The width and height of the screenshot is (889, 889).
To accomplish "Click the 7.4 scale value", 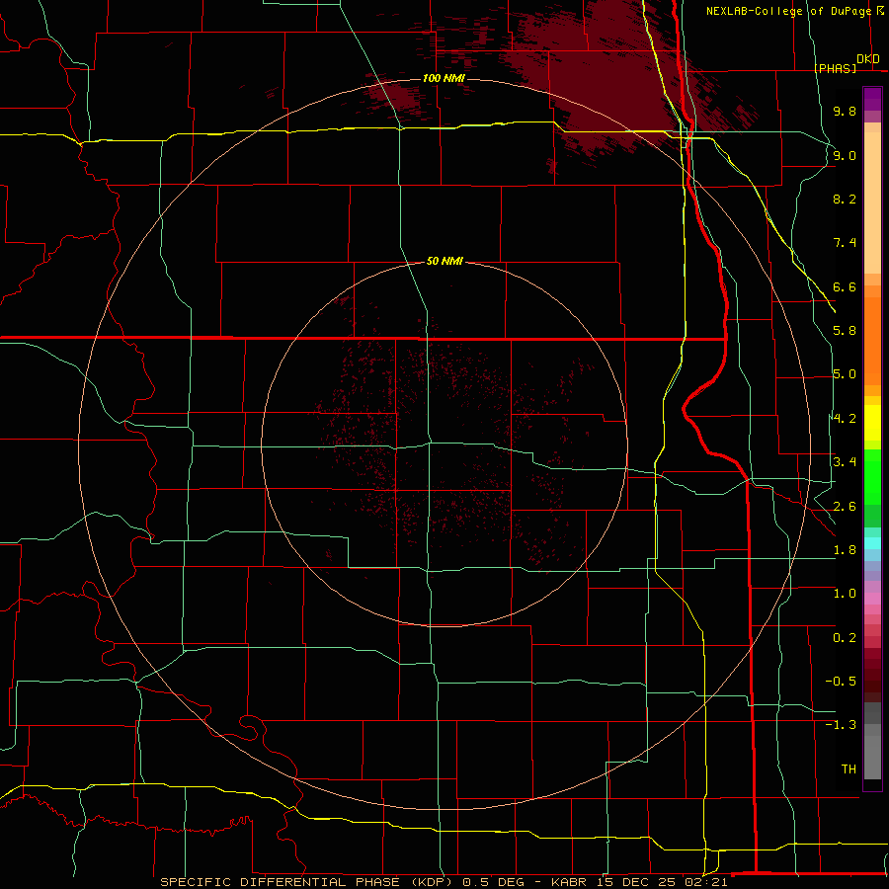I will [x=845, y=243].
